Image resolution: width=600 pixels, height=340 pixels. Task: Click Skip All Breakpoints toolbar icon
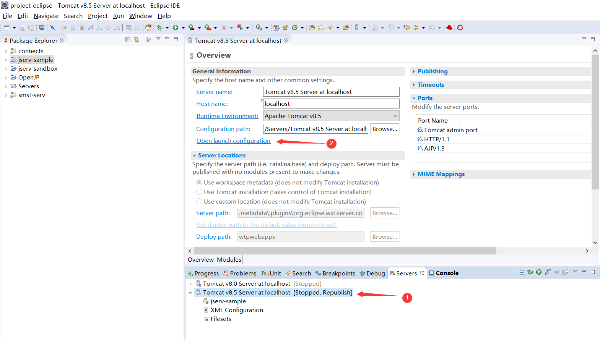tap(52, 28)
